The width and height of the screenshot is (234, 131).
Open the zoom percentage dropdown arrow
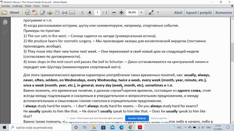pyautogui.click(x=141, y=12)
